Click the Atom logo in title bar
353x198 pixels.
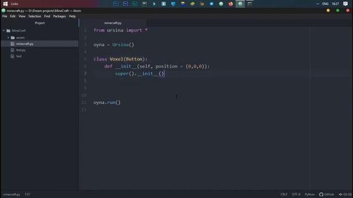click(3, 10)
